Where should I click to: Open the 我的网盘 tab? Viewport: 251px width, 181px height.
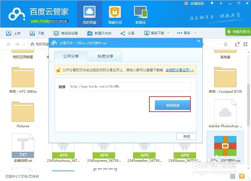[89, 14]
